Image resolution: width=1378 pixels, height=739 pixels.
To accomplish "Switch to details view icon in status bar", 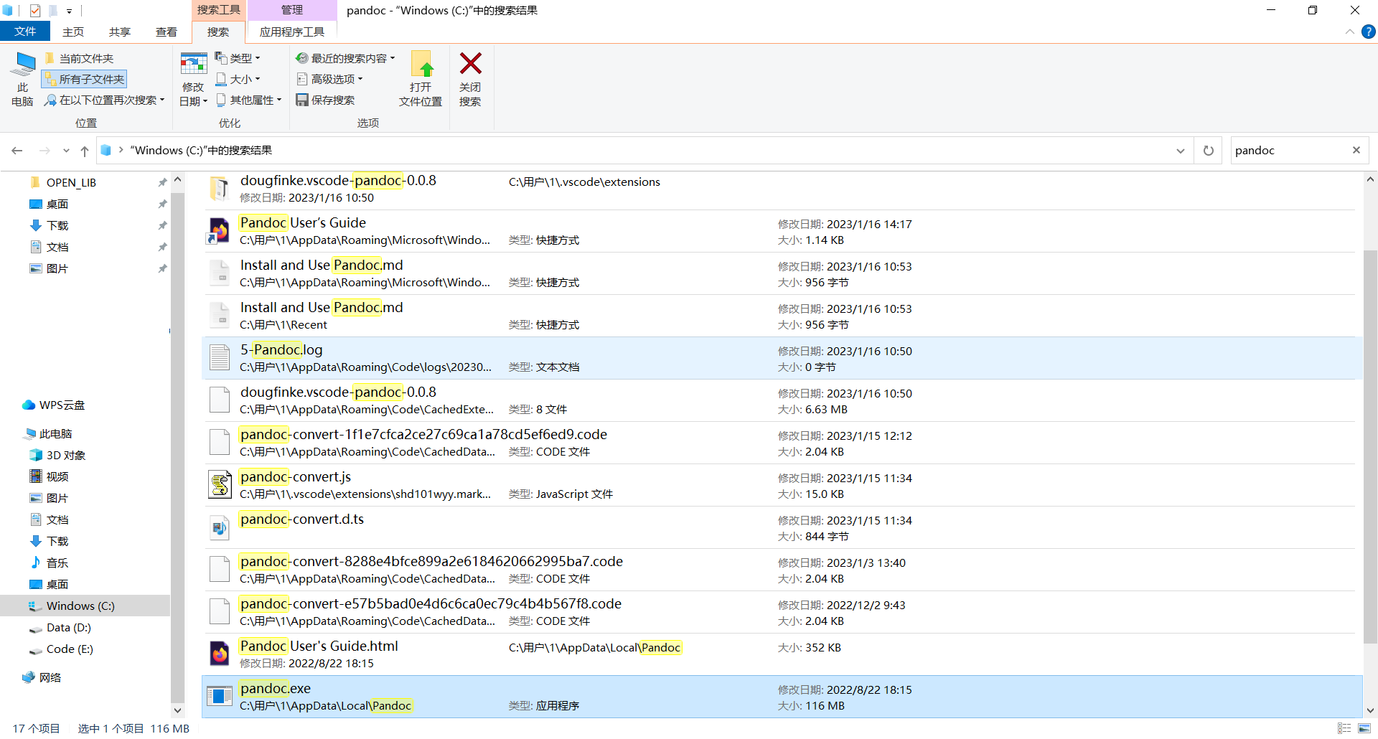I will pos(1344,729).
